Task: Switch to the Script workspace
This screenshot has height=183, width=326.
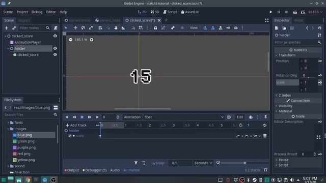Action: click(x=170, y=12)
